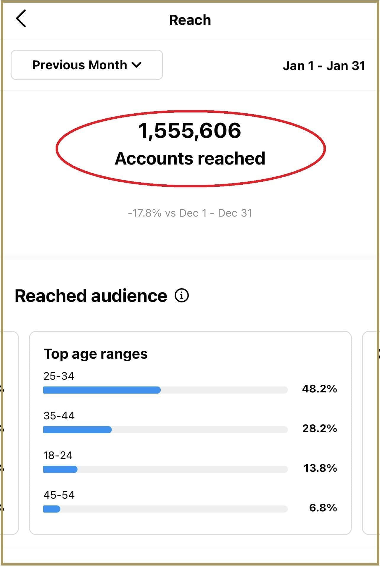Open the Previous Month dropdown
The image size is (380, 567).
(87, 65)
